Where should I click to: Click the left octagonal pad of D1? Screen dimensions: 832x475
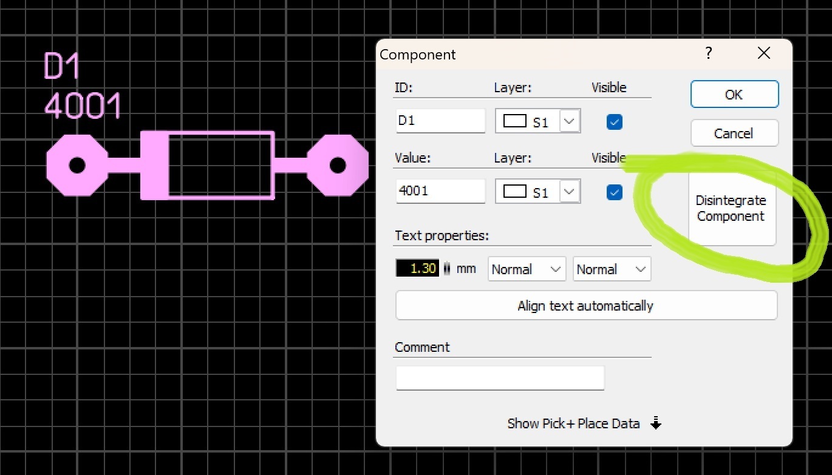(x=77, y=165)
